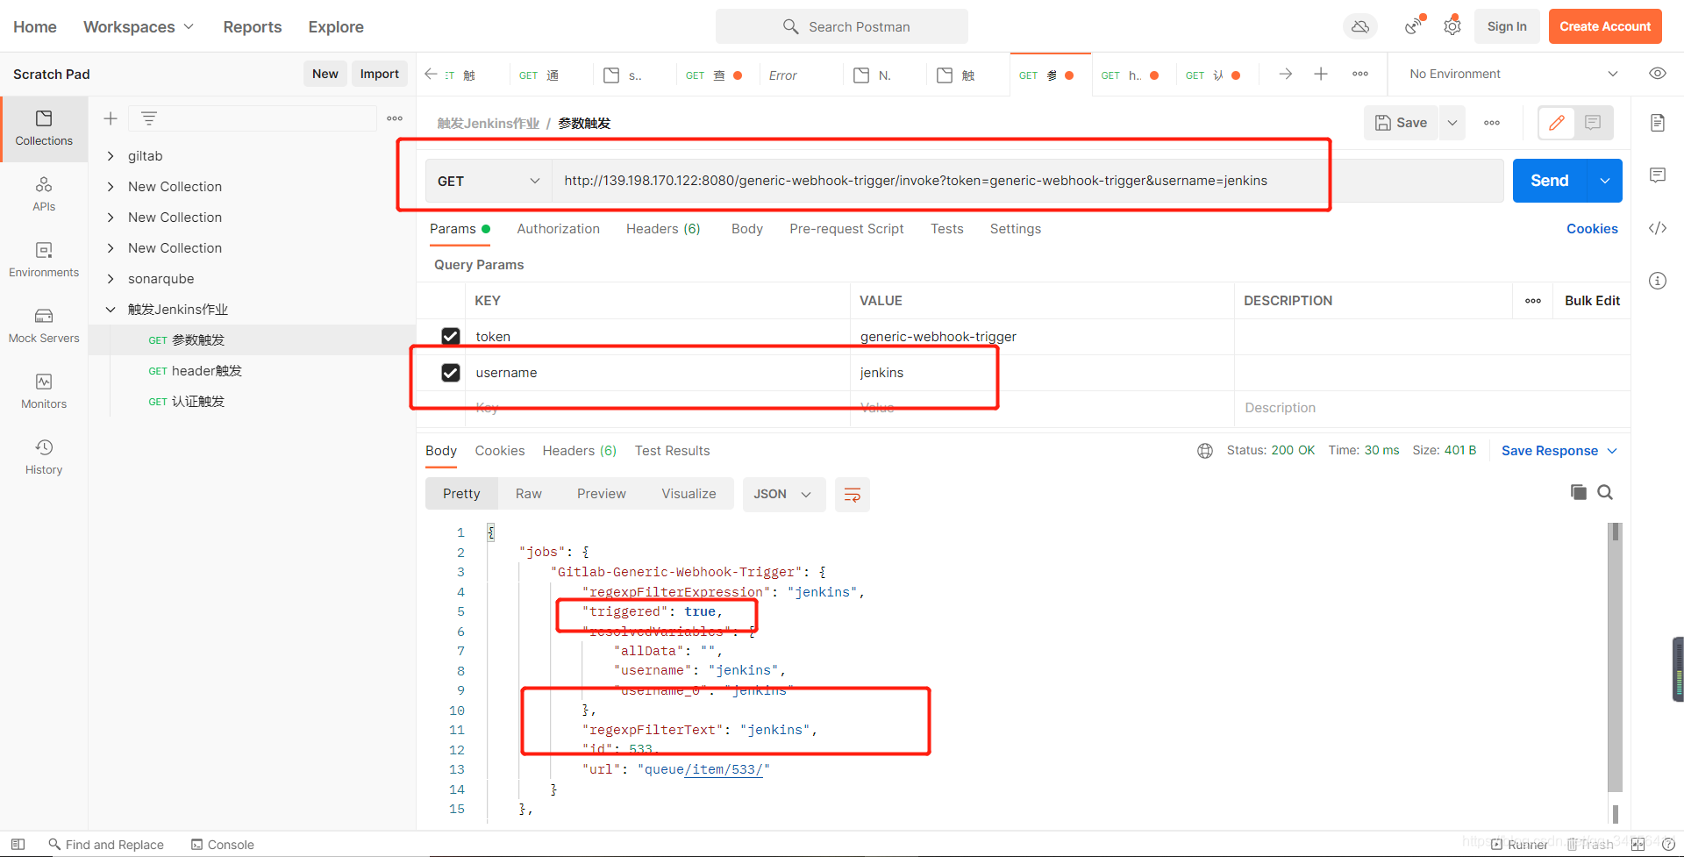Open the Monitors sidebar panel
The image size is (1684, 857).
pyautogui.click(x=44, y=391)
